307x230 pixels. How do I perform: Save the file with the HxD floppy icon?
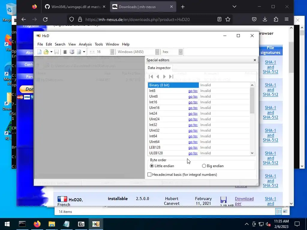57,52
